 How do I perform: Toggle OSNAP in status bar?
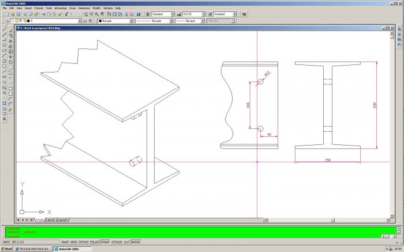pyautogui.click(x=105, y=242)
